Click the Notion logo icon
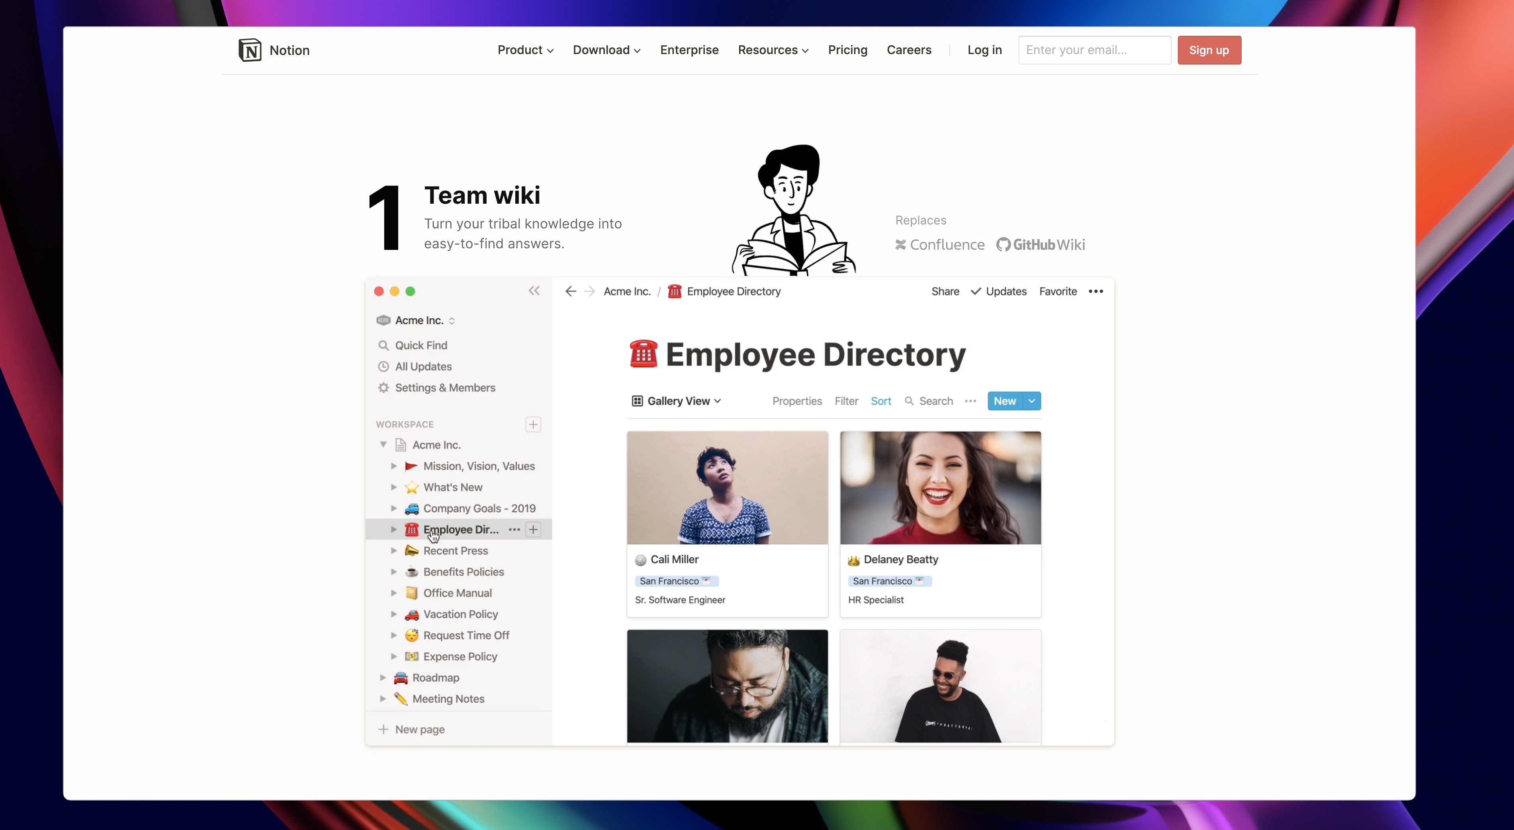The image size is (1514, 830). pyautogui.click(x=250, y=50)
